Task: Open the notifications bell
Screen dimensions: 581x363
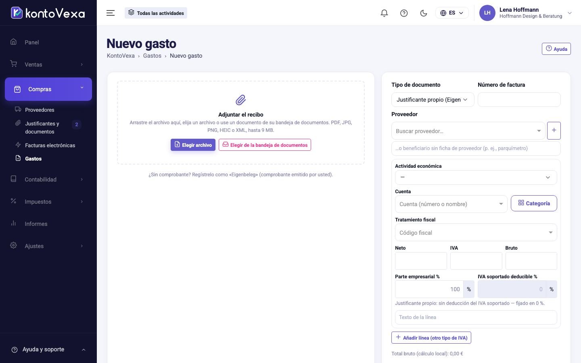Action: [x=384, y=13]
